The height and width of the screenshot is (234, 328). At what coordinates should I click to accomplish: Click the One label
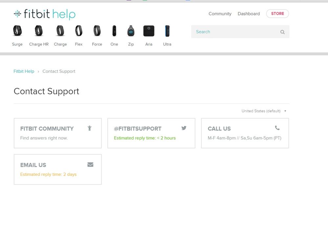click(114, 44)
